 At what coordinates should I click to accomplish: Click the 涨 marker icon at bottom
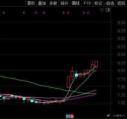pyautogui.click(x=72, y=116)
